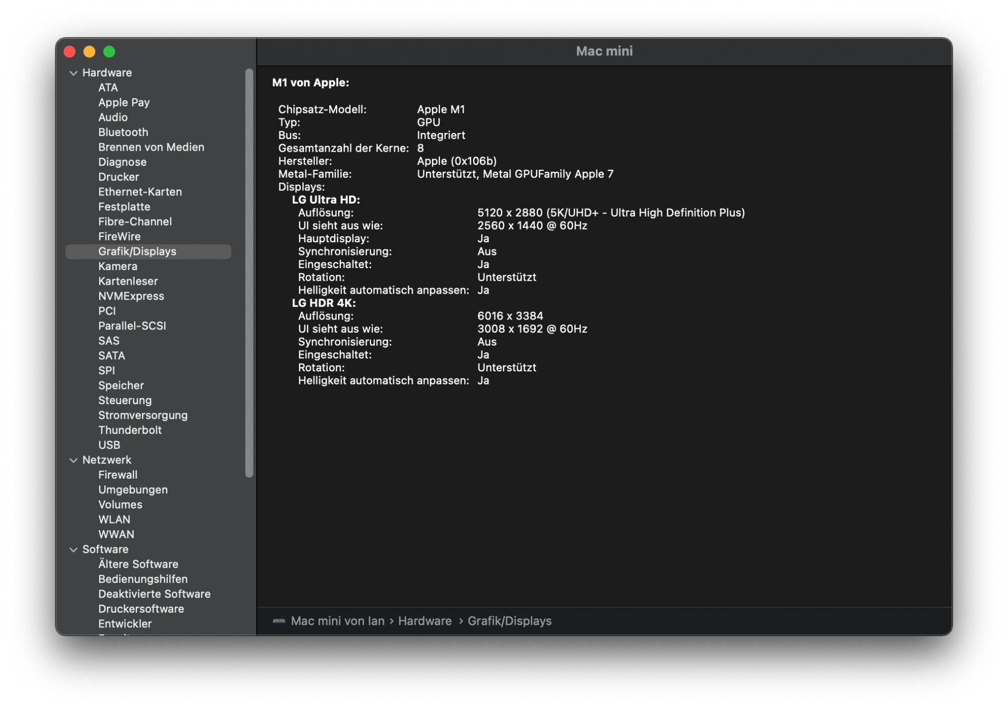Click the Mac mini icon in path bar
Viewport: 1008px width, 709px height.
pyautogui.click(x=279, y=621)
